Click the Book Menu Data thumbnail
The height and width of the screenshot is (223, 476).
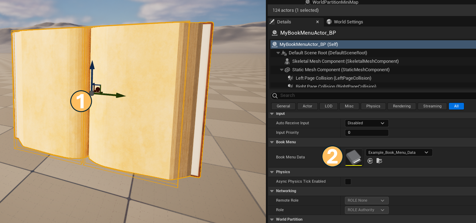[x=354, y=157]
